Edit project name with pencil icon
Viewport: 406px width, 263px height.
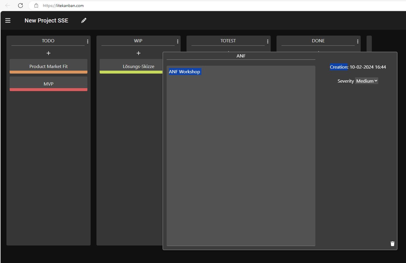pos(84,20)
